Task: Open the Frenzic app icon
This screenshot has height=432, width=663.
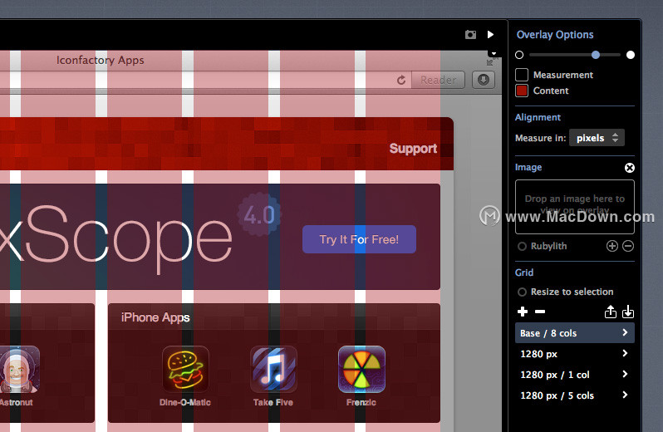Action: (x=361, y=370)
